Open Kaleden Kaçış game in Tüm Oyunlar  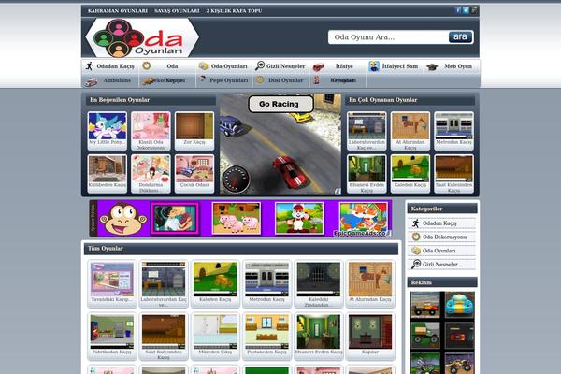click(x=215, y=280)
